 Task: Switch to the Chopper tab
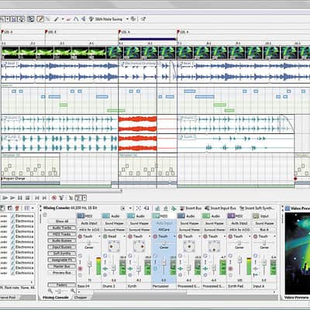[x=81, y=298]
